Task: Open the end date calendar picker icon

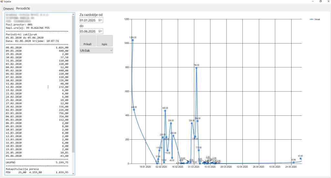Action: coord(100,31)
